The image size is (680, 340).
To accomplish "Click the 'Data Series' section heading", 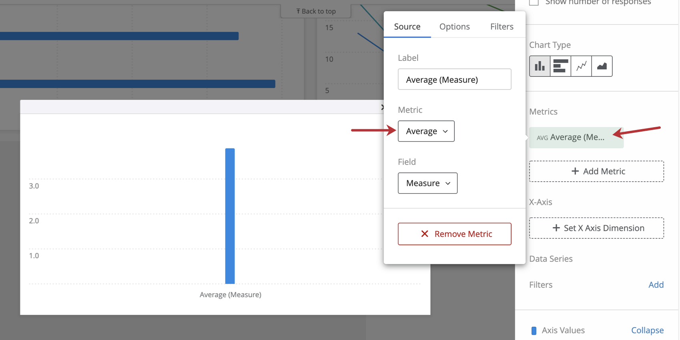I will 551,259.
